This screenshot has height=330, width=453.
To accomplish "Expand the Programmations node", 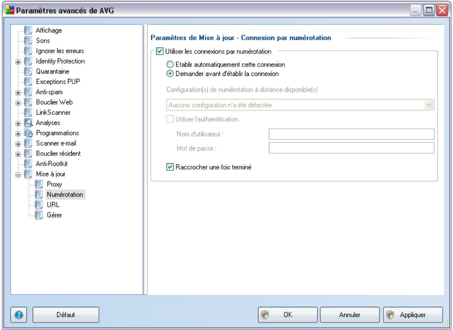I will pyautogui.click(x=18, y=133).
